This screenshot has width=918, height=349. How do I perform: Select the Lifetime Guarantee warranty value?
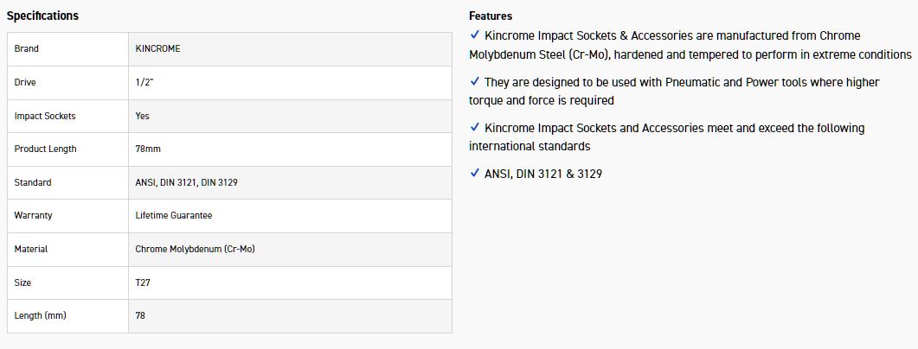point(174,215)
